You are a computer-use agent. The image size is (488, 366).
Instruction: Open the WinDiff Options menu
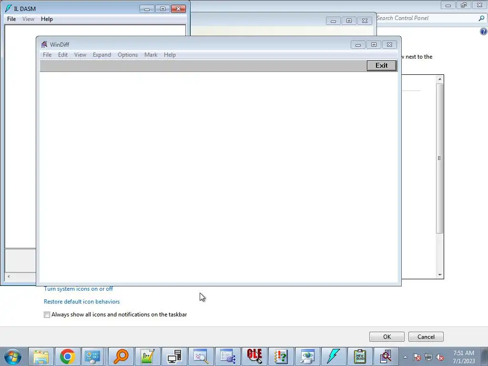tap(128, 55)
